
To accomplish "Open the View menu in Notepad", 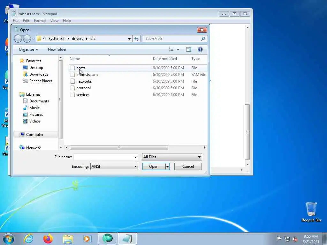I will 54,21.
